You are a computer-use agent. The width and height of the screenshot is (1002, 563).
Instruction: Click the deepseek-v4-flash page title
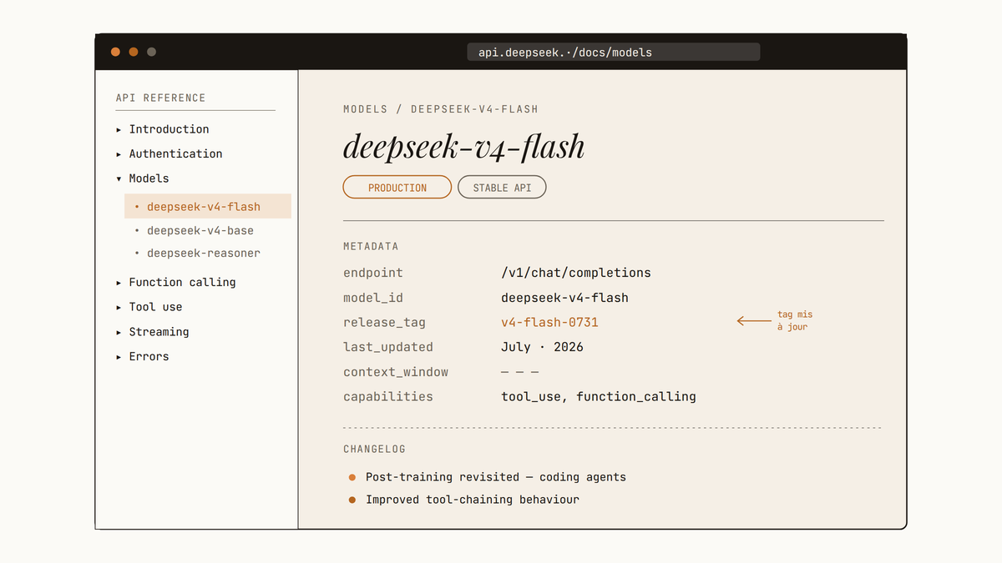coord(464,146)
